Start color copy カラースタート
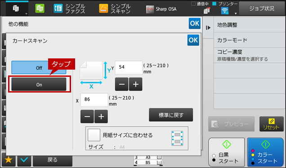 pos(265,152)
